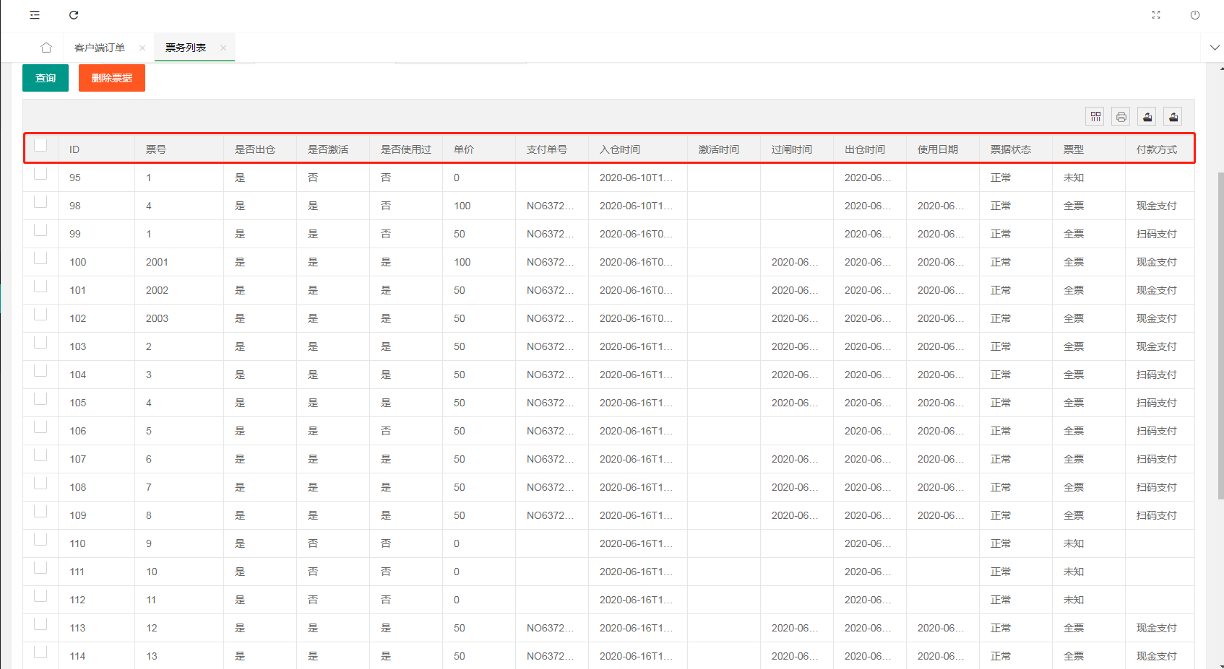Click the 激活时间 column header
Viewport: 1224px width, 669px height.
click(719, 149)
